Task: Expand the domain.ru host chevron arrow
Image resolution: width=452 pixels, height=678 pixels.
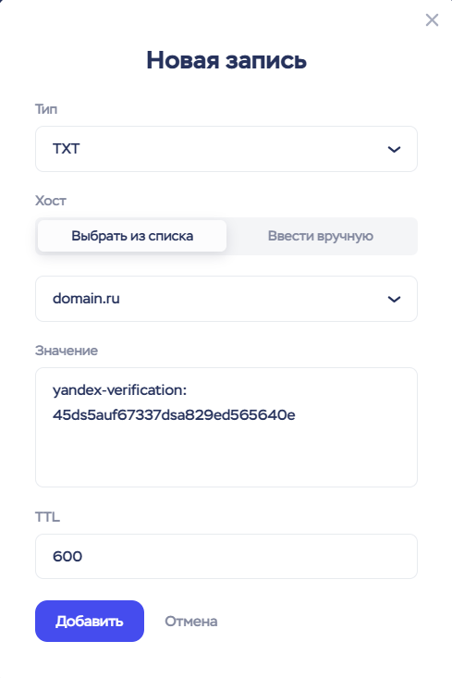Action: coord(394,299)
